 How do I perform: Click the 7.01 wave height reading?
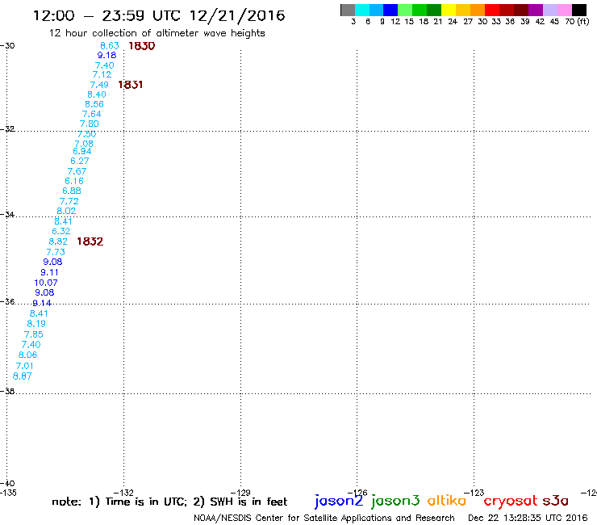point(25,366)
